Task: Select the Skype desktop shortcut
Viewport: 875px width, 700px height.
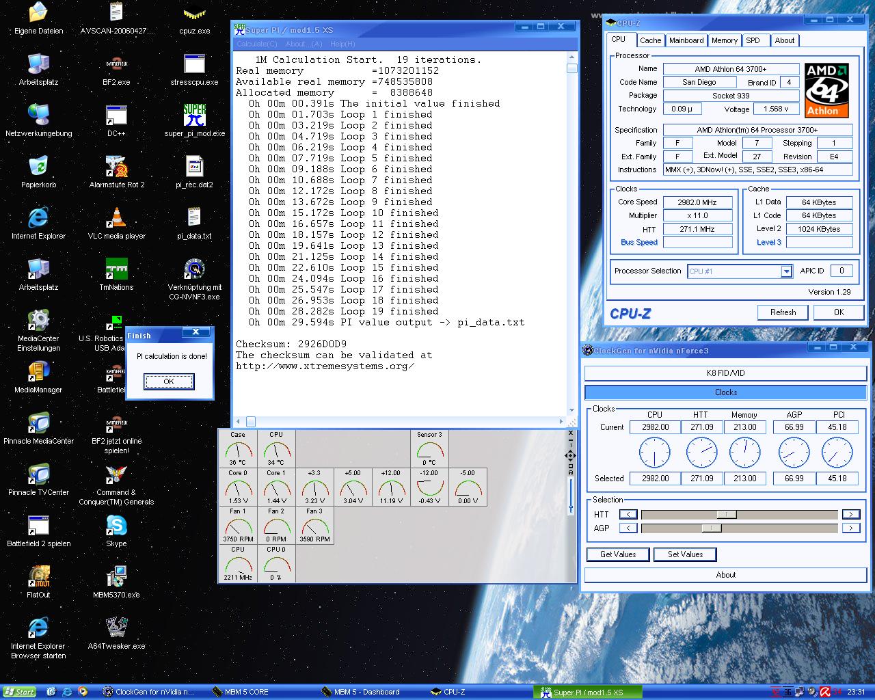Action: 116,532
